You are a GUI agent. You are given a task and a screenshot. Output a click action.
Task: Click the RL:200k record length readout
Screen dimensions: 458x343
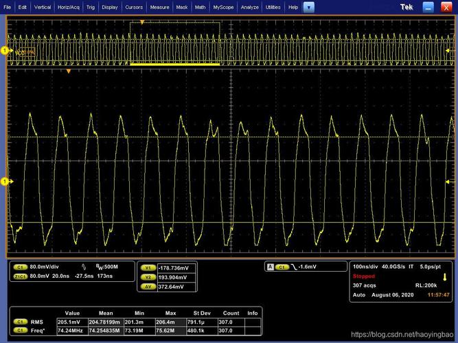tap(426, 285)
